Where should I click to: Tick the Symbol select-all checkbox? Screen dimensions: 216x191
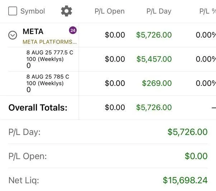[13, 11]
